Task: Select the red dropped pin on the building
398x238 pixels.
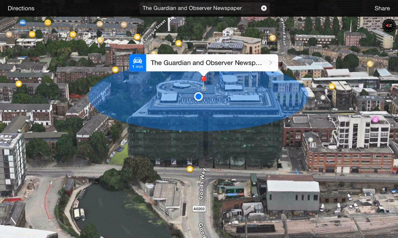Action: 203,79
